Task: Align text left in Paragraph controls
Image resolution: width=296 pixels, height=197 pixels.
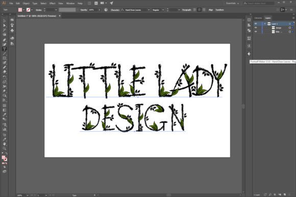Action: pyautogui.click(x=194, y=10)
